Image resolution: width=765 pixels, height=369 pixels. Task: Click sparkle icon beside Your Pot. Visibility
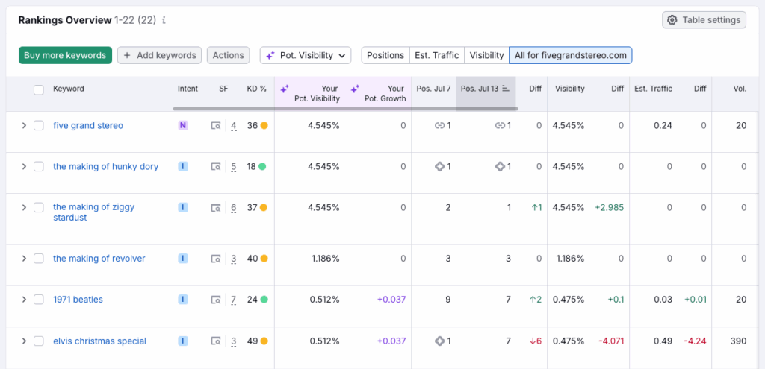click(x=285, y=89)
